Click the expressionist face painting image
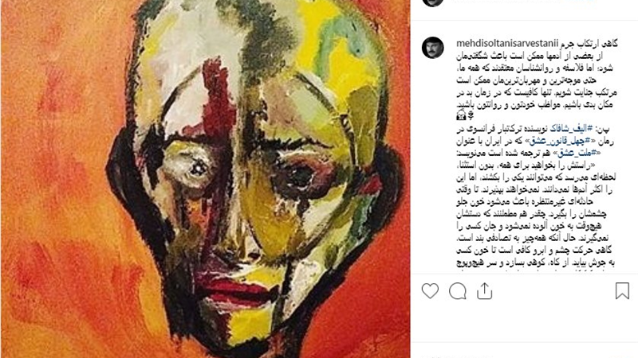Image resolution: width=638 pixels, height=358 pixels. [205, 179]
